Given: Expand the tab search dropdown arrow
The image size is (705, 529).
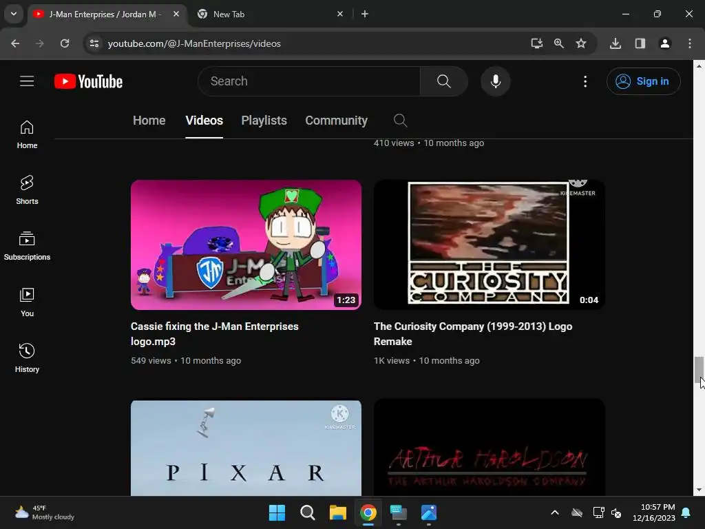Looking at the screenshot, I should pyautogui.click(x=14, y=14).
